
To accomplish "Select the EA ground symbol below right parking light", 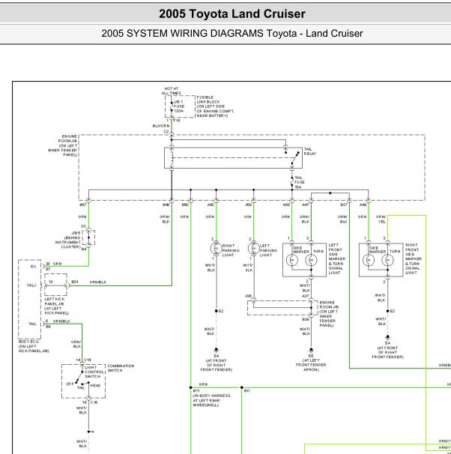I will (216, 350).
